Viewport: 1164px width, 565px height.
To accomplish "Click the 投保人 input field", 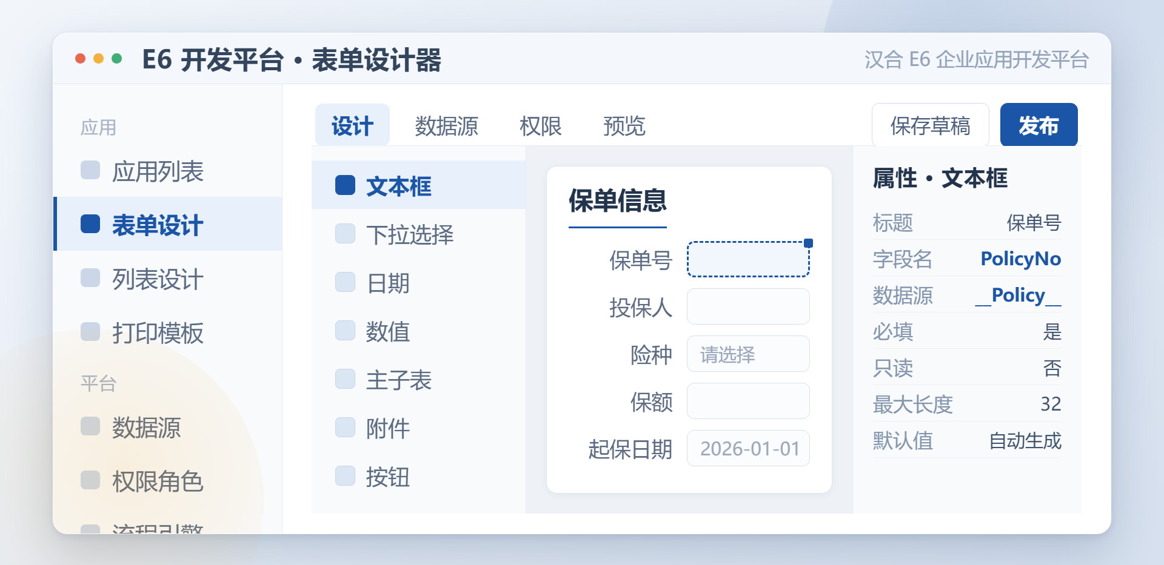I will click(x=748, y=306).
